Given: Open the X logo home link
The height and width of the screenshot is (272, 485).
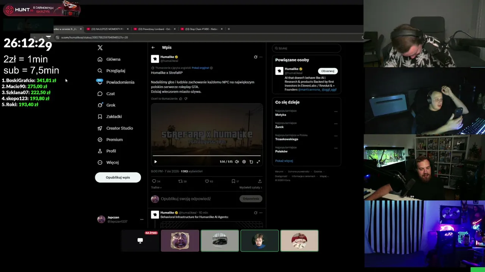Looking at the screenshot, I should click(x=100, y=48).
